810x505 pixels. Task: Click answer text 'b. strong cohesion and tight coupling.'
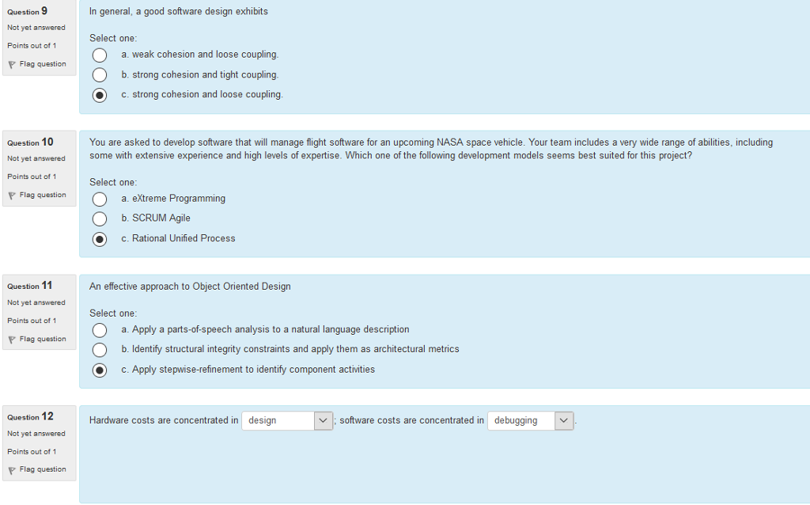point(200,75)
